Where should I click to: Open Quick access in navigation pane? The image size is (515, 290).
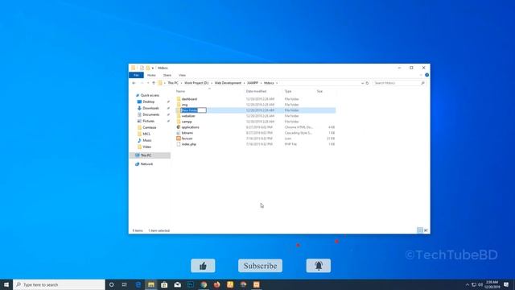(150, 95)
